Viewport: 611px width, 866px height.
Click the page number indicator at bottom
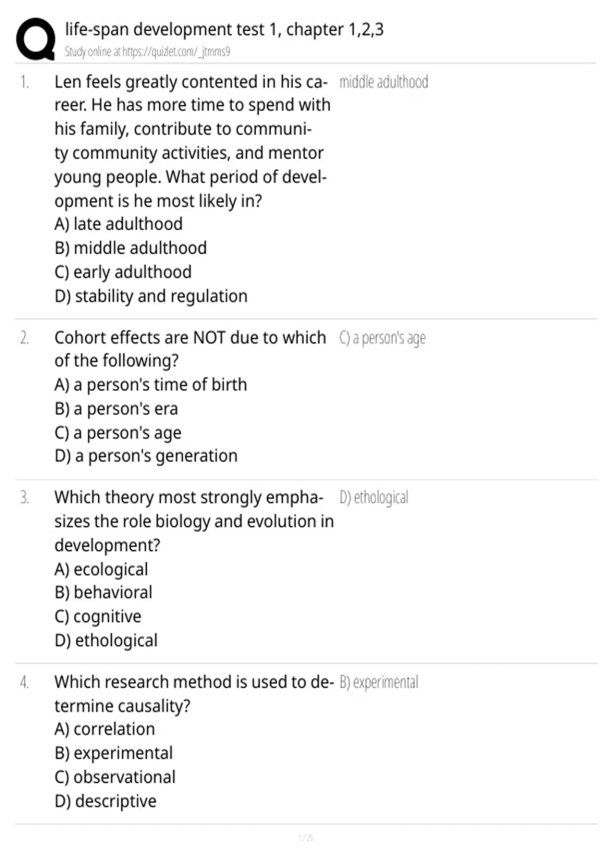point(305,837)
